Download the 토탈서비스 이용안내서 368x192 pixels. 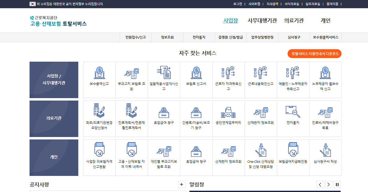click(x=314, y=53)
